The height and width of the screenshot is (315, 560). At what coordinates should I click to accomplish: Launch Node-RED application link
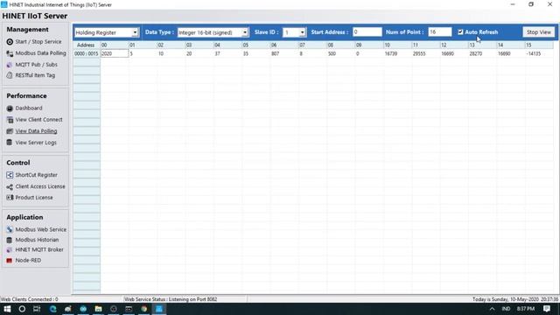(x=28, y=261)
